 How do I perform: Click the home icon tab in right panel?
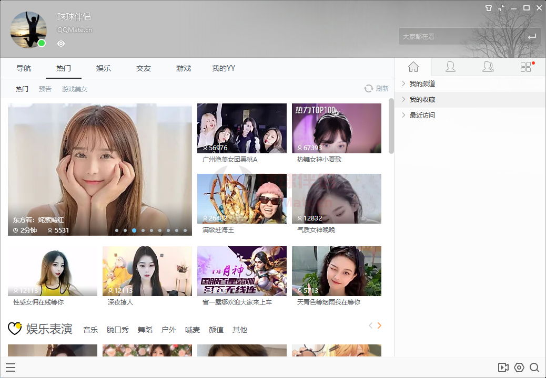click(413, 67)
